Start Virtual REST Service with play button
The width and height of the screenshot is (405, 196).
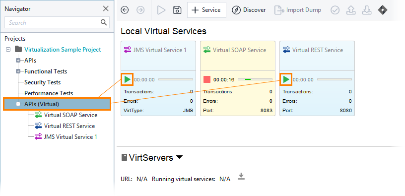click(x=286, y=79)
